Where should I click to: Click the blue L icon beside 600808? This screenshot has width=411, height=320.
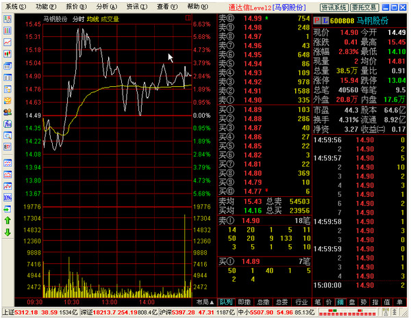click(325, 21)
